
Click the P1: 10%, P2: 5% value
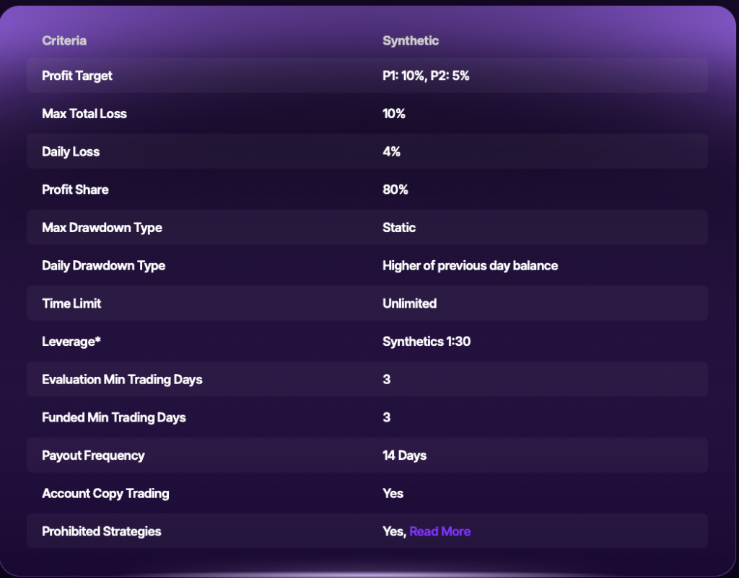click(426, 75)
